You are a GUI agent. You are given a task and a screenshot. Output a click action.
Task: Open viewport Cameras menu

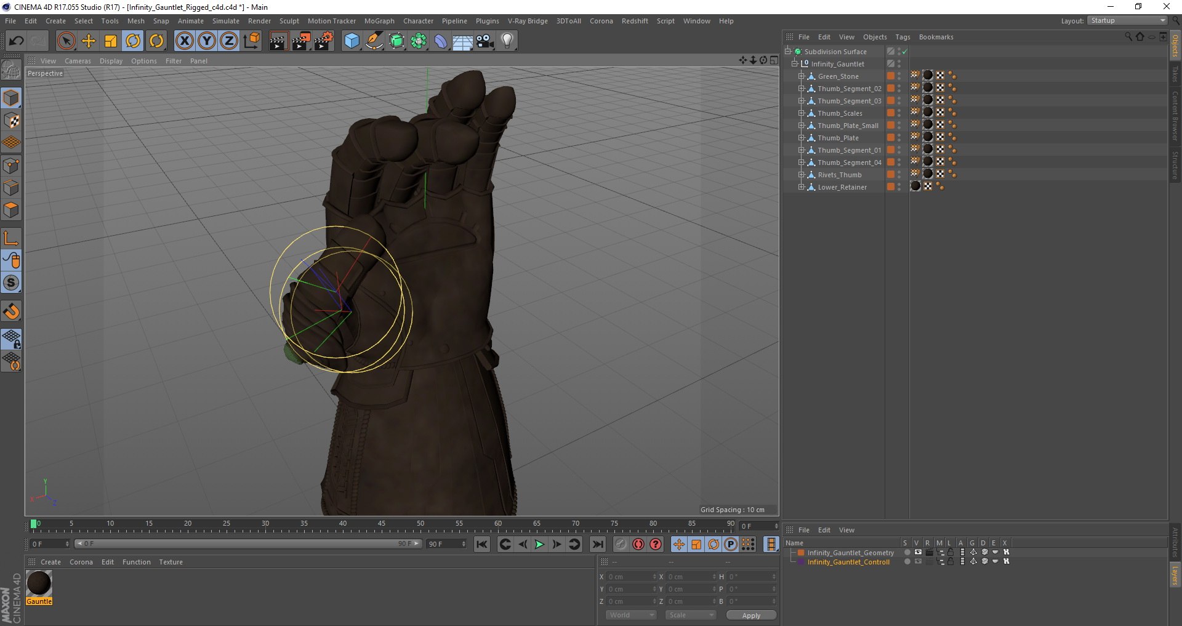78,61
